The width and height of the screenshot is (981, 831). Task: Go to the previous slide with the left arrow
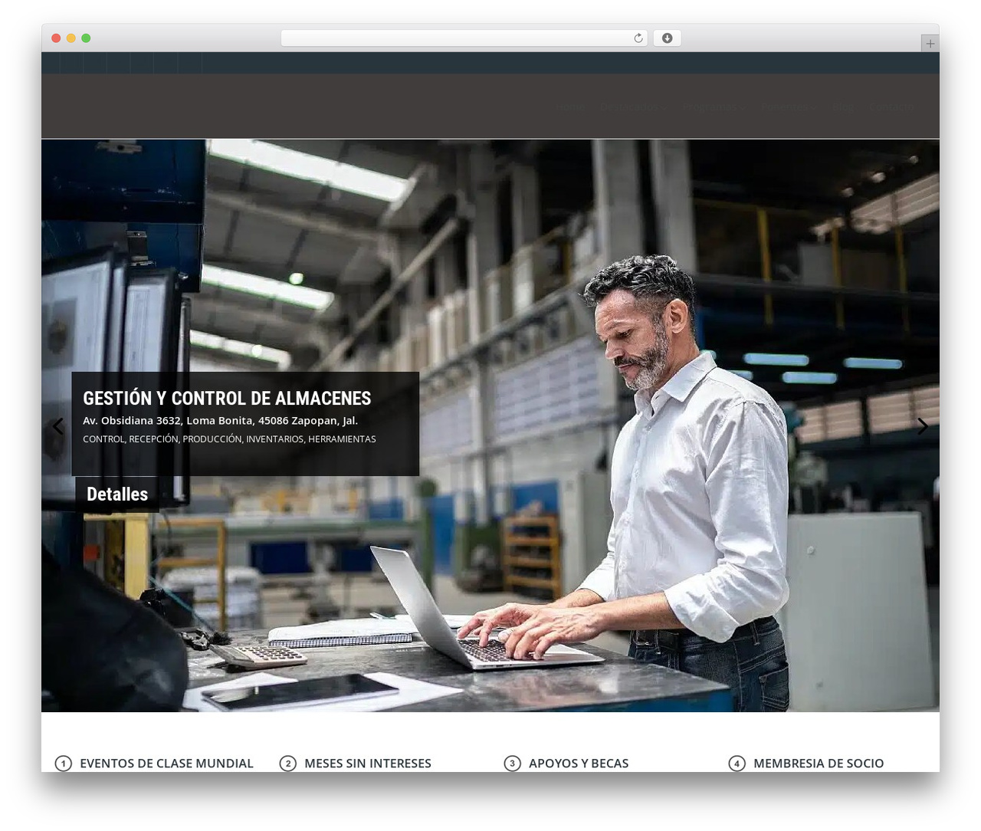58,426
